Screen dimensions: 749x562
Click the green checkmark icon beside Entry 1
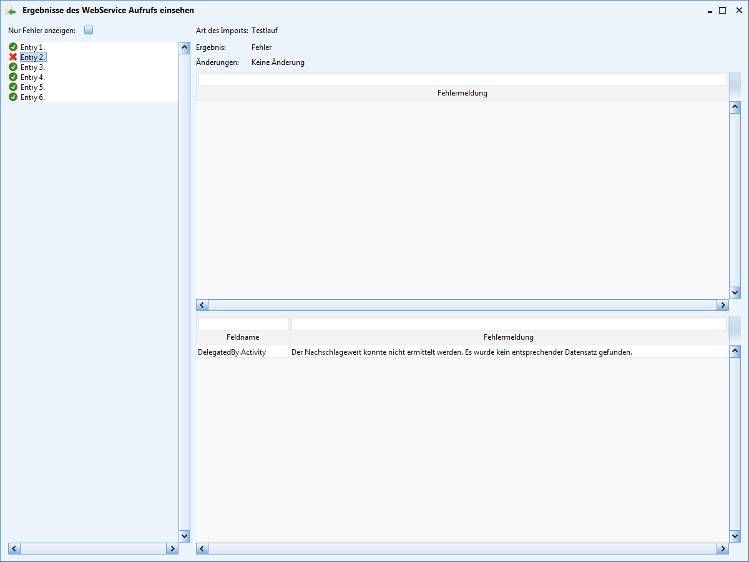coord(13,47)
